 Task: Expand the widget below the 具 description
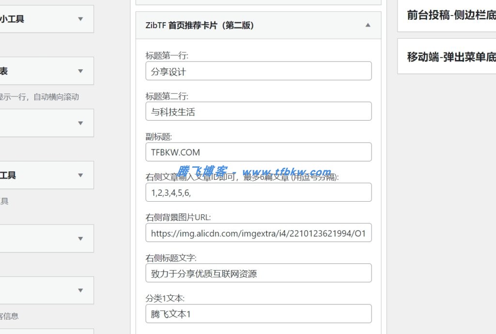click(x=80, y=239)
